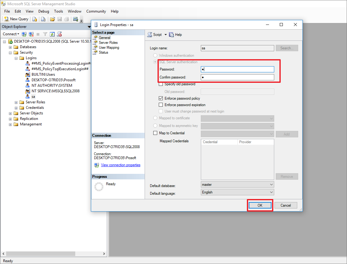Screen dimensions: 347x264
Task: Collapse the Logins folder
Action: point(16,58)
